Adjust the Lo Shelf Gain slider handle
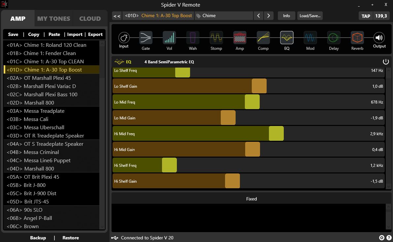Viewport: 393px width, 242px height. (x=259, y=86)
